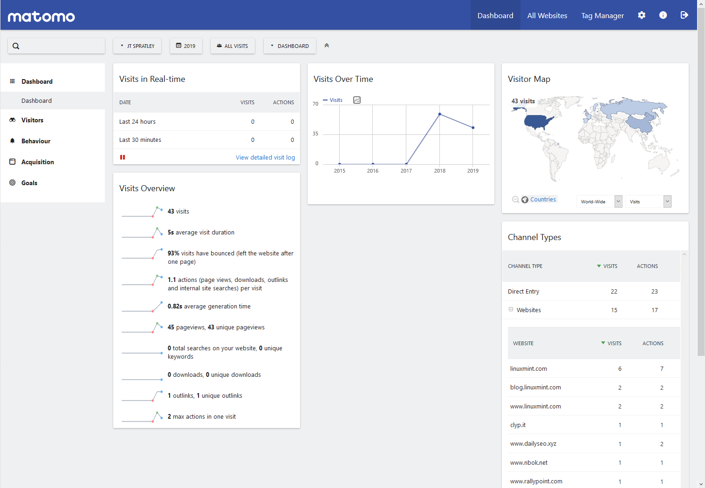Collapse the Websites channel row
Image resolution: width=705 pixels, height=488 pixels.
511,309
